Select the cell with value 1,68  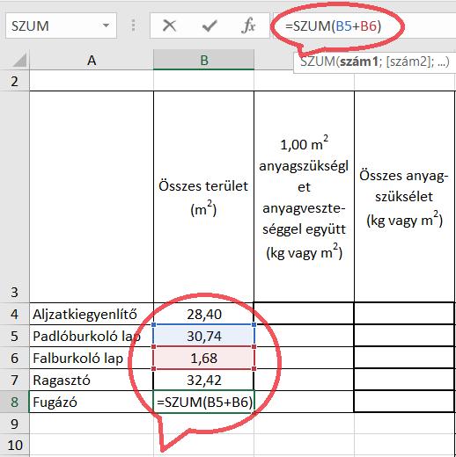[203, 358]
